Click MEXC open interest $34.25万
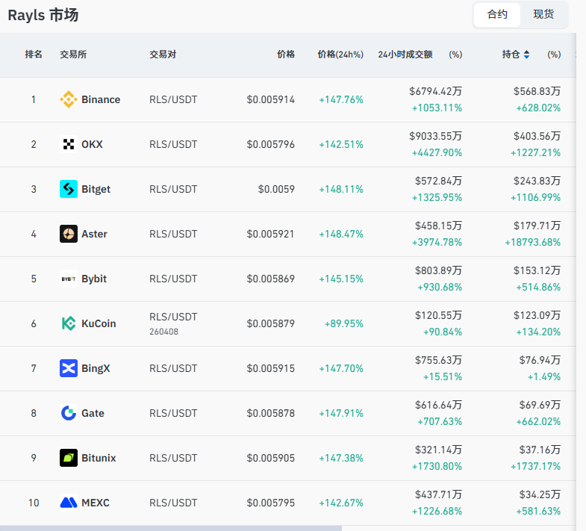 click(540, 494)
